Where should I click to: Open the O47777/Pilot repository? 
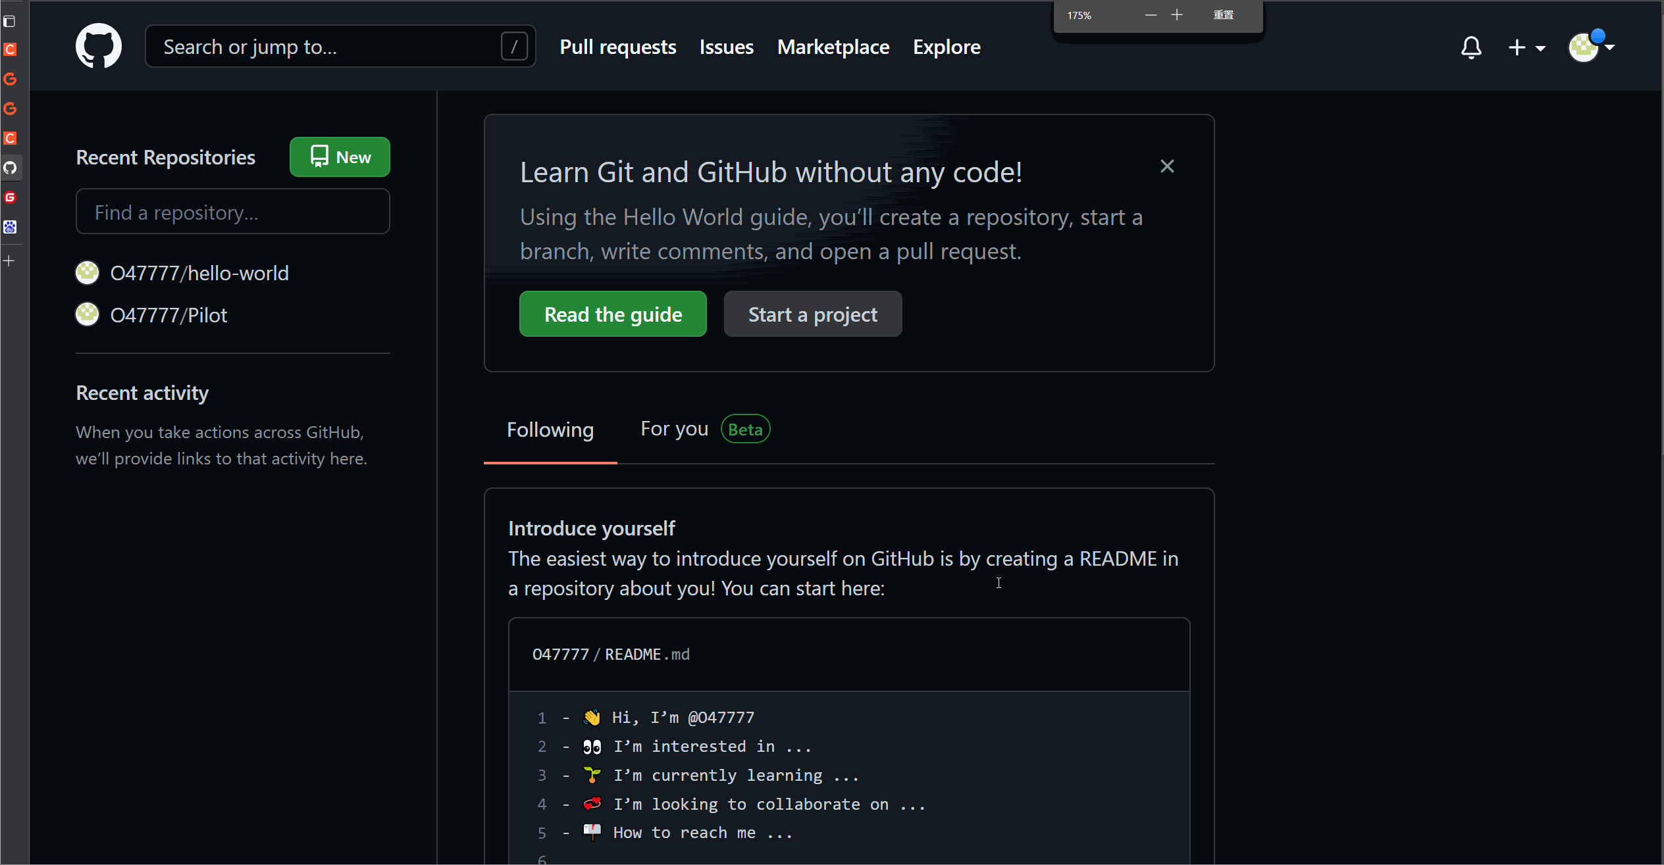[x=169, y=315]
